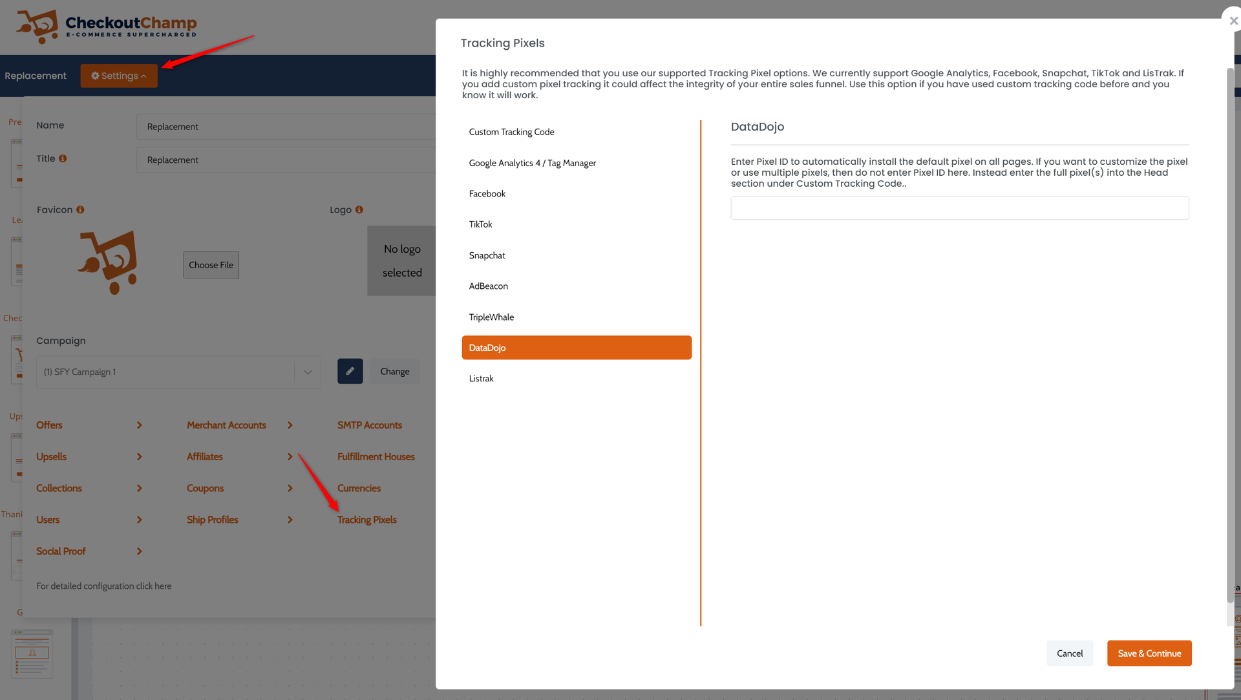
Task: Select TripleWhale tracking option
Action: click(x=491, y=317)
